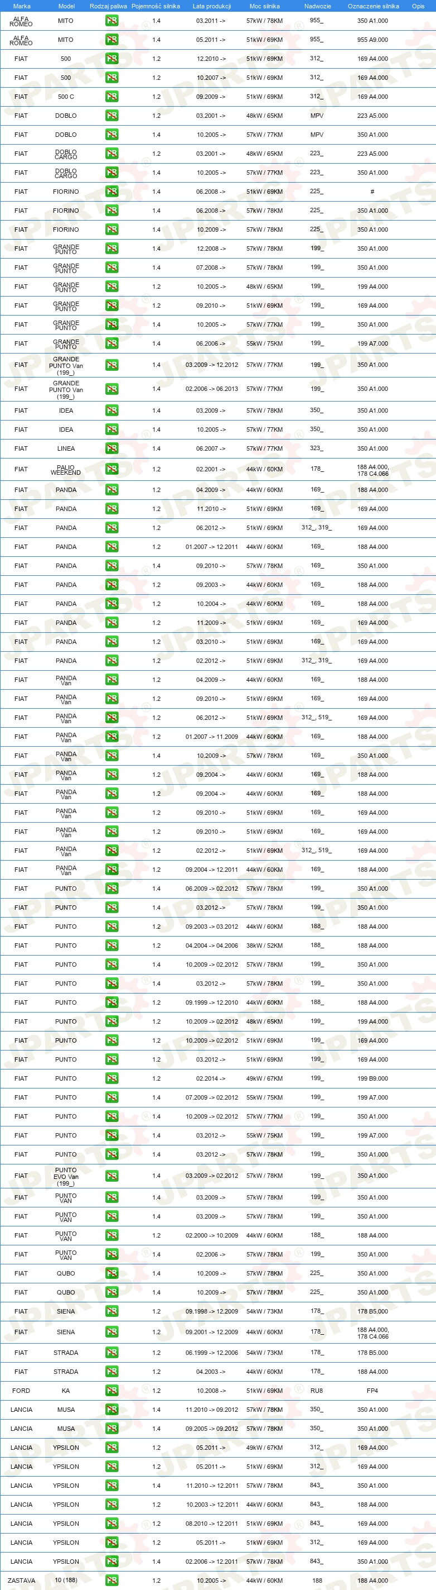This screenshot has height=1590, width=436.
Task: Click the Pojemność silnika column header
Action: [156, 6]
